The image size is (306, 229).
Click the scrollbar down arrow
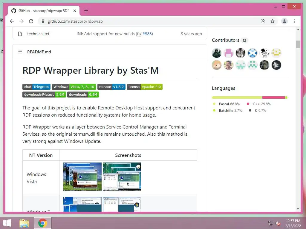(298, 209)
